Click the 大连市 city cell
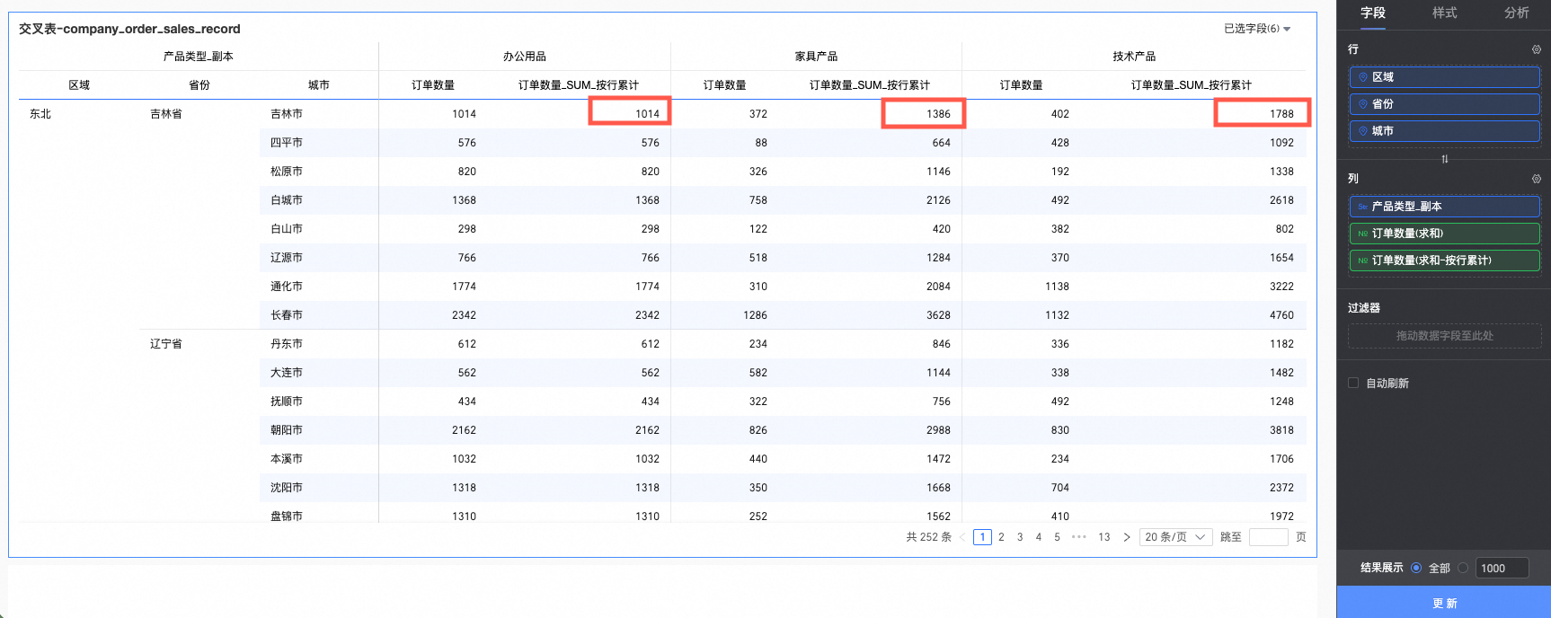The image size is (1551, 618). (x=287, y=373)
